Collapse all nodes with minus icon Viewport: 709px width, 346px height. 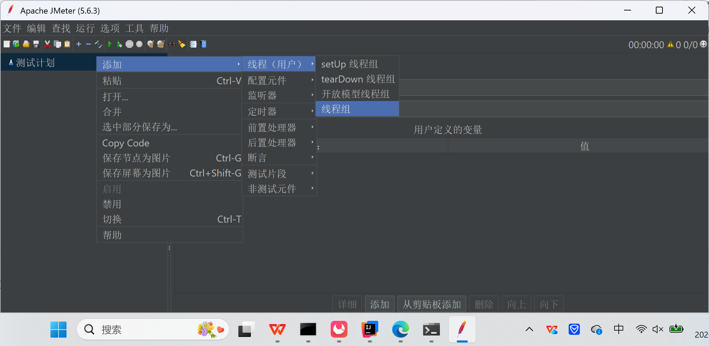89,44
